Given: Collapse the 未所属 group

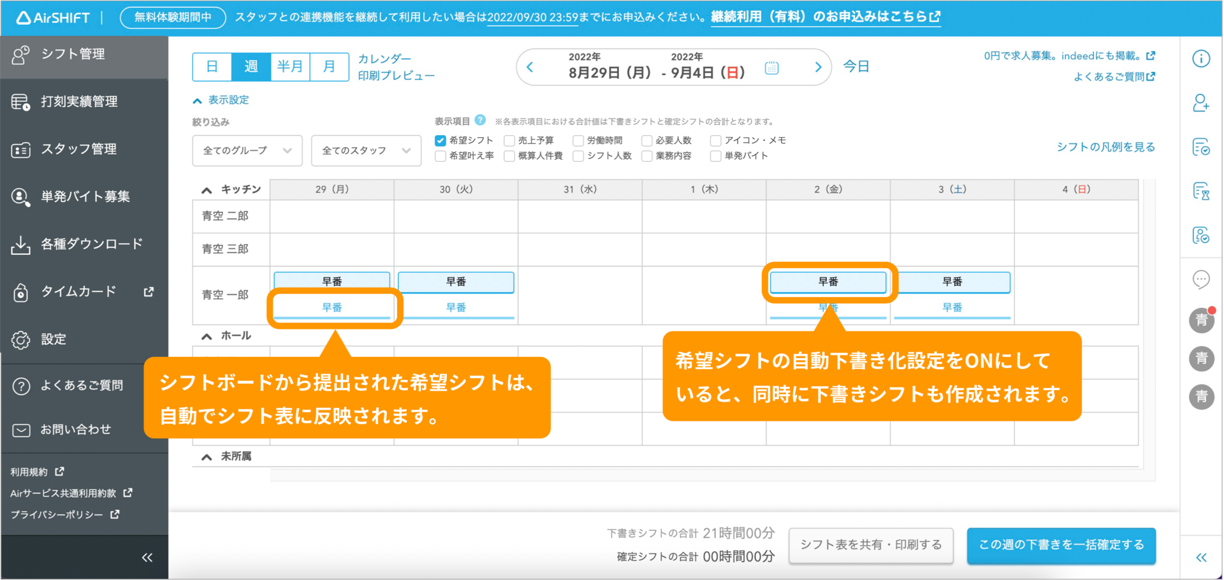Looking at the screenshot, I should pyautogui.click(x=207, y=457).
